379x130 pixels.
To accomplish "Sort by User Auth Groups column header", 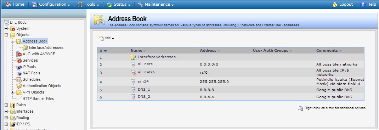I will coord(272,51).
